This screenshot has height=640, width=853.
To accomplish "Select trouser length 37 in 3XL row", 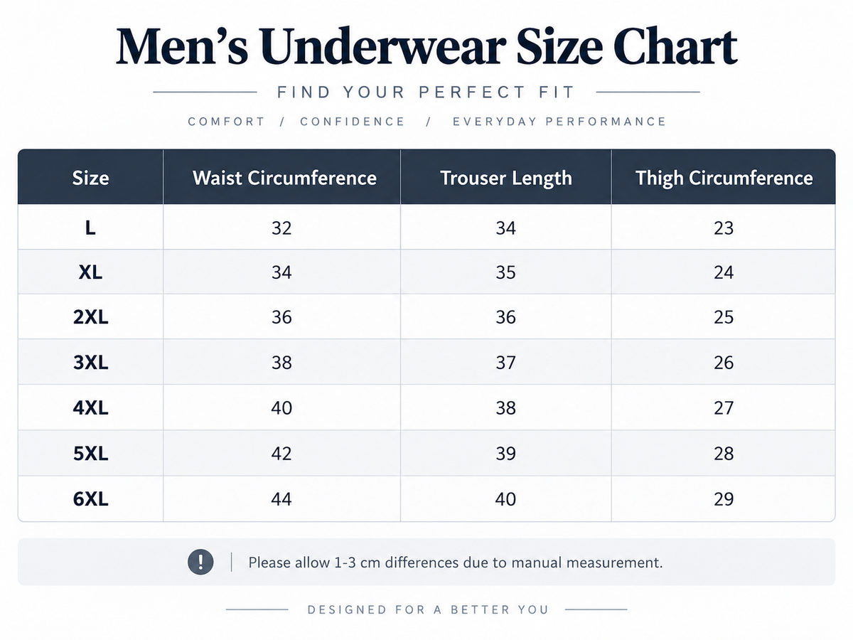I will click(x=505, y=363).
